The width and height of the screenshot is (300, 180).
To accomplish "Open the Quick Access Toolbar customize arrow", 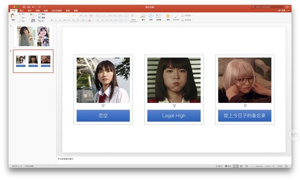I will coord(44,7).
